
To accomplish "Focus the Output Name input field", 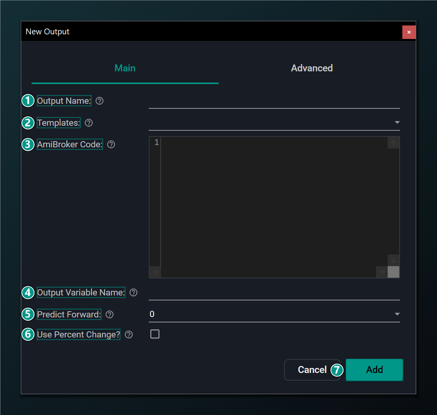I will (x=274, y=101).
